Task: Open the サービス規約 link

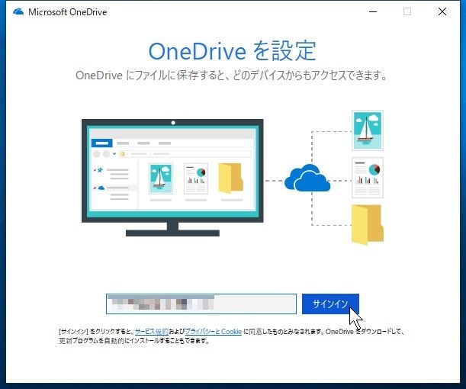Action: click(152, 331)
